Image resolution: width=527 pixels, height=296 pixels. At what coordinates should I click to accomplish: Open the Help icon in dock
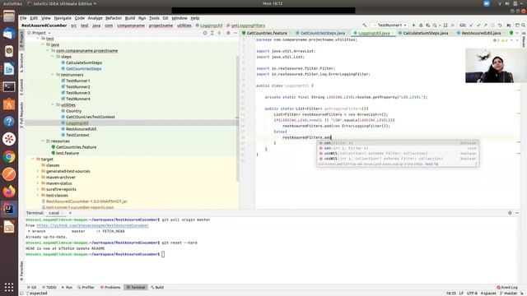[9, 122]
